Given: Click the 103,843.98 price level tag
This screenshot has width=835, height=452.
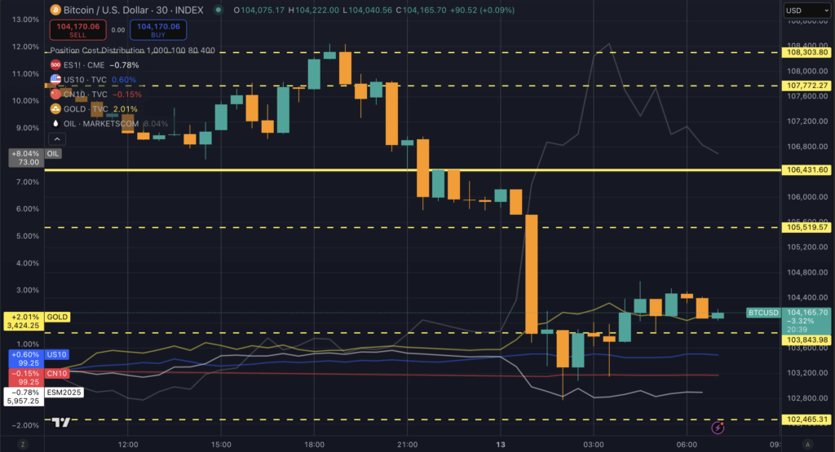Looking at the screenshot, I should (x=807, y=340).
